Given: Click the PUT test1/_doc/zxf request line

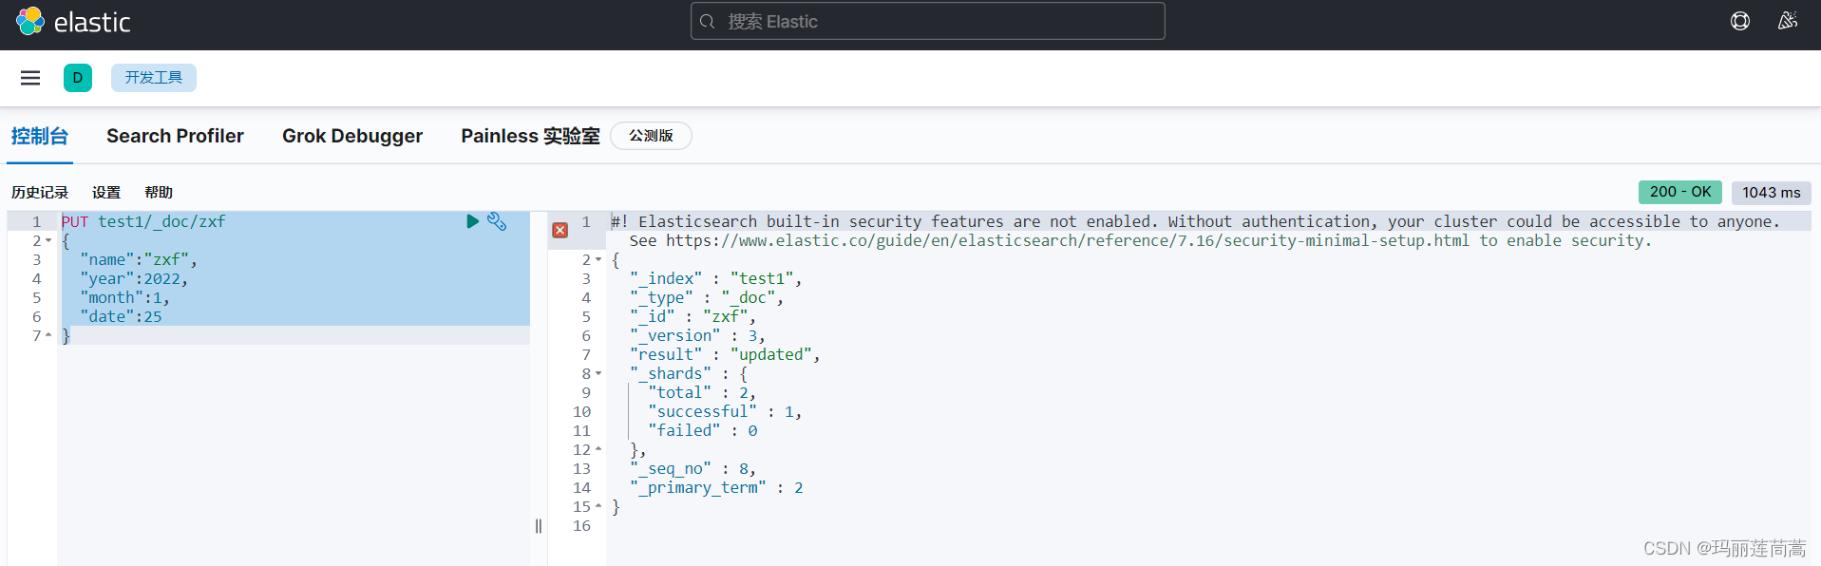Looking at the screenshot, I should tap(143, 221).
